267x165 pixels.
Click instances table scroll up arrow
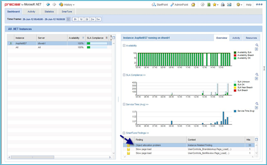114,43
